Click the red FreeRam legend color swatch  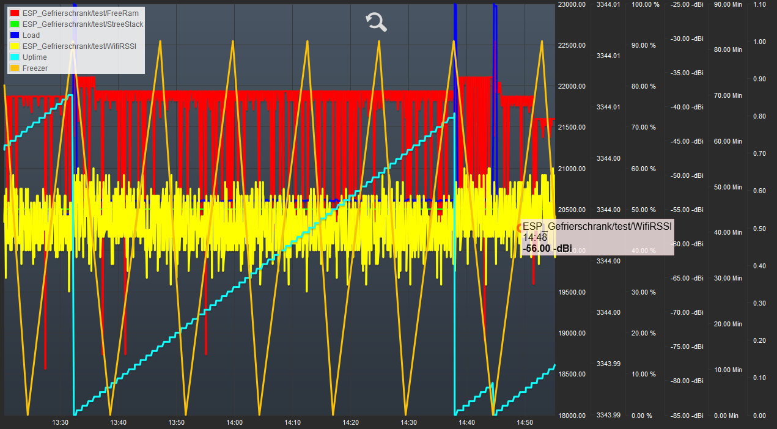[15, 13]
